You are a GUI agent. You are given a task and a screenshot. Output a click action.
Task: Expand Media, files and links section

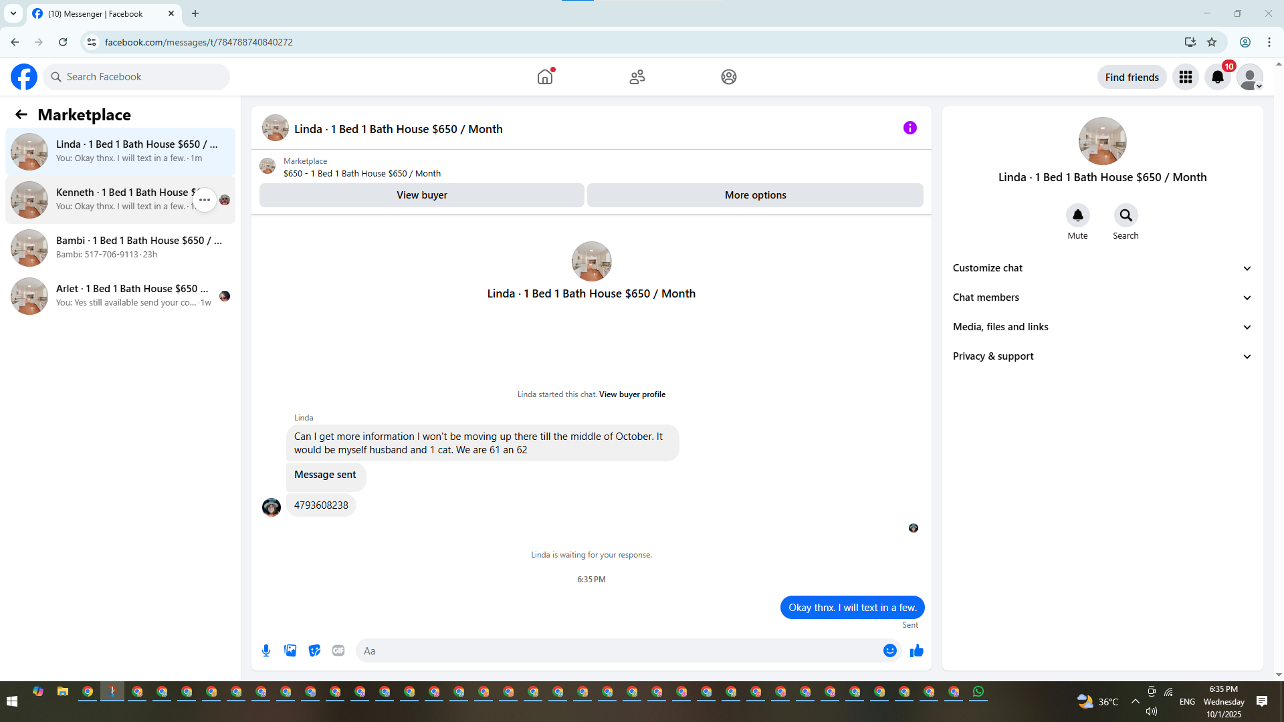coord(1103,327)
